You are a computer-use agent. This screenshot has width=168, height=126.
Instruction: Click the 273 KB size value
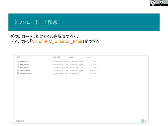(x=93, y=62)
